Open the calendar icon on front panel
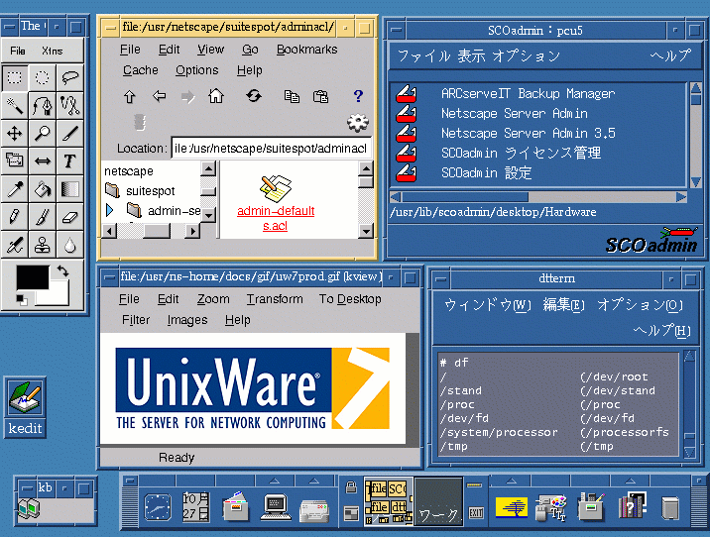This screenshot has width=710, height=537. (x=195, y=505)
